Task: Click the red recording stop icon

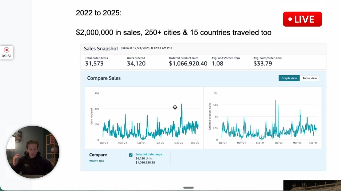Action: click(x=7, y=50)
